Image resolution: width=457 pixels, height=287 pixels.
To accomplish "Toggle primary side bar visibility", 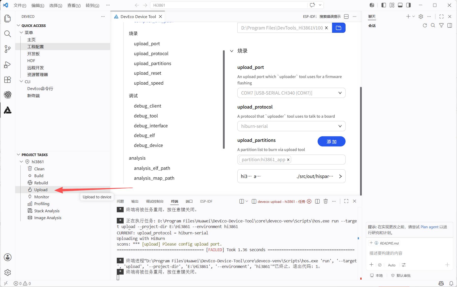I will tap(384, 5).
